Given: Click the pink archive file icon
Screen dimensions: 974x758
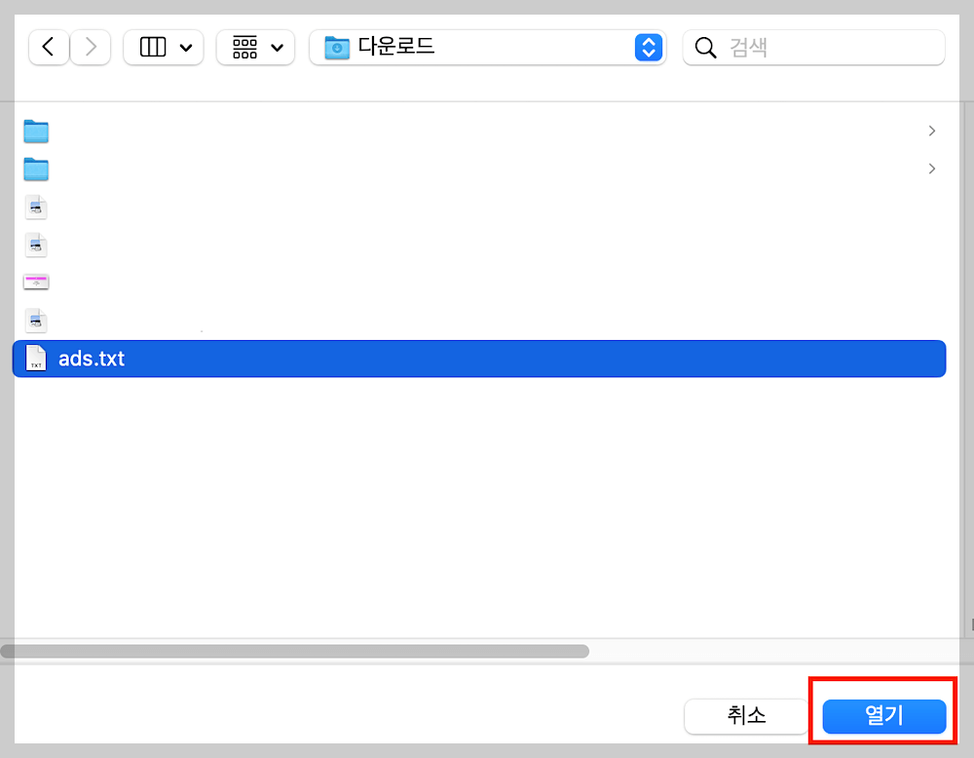Looking at the screenshot, I should coord(36,281).
